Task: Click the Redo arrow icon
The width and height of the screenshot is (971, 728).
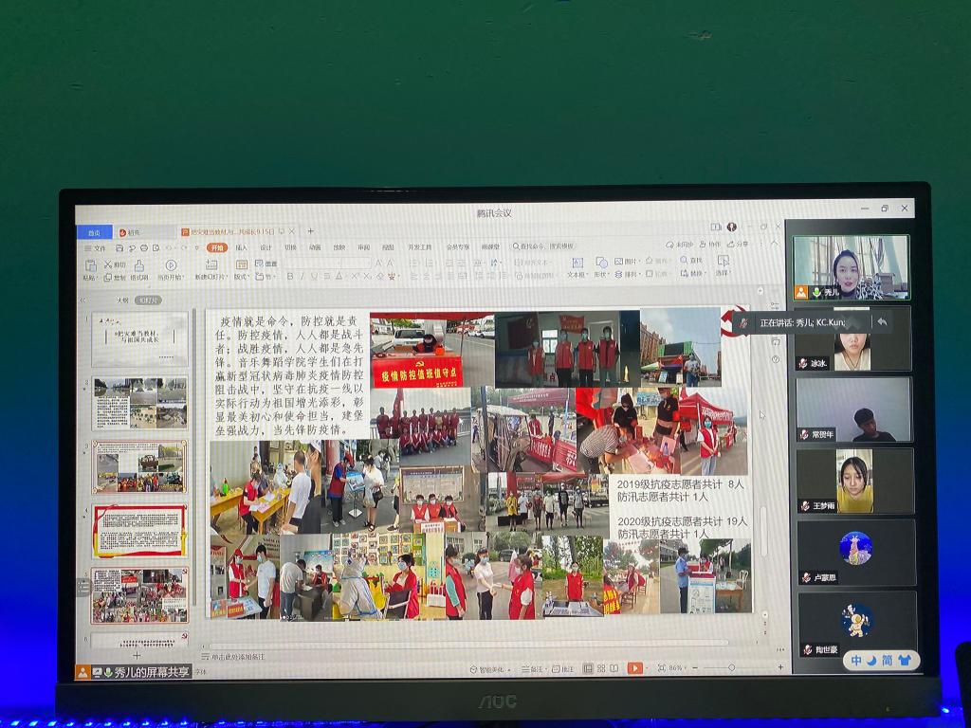Action: pyautogui.click(x=184, y=247)
